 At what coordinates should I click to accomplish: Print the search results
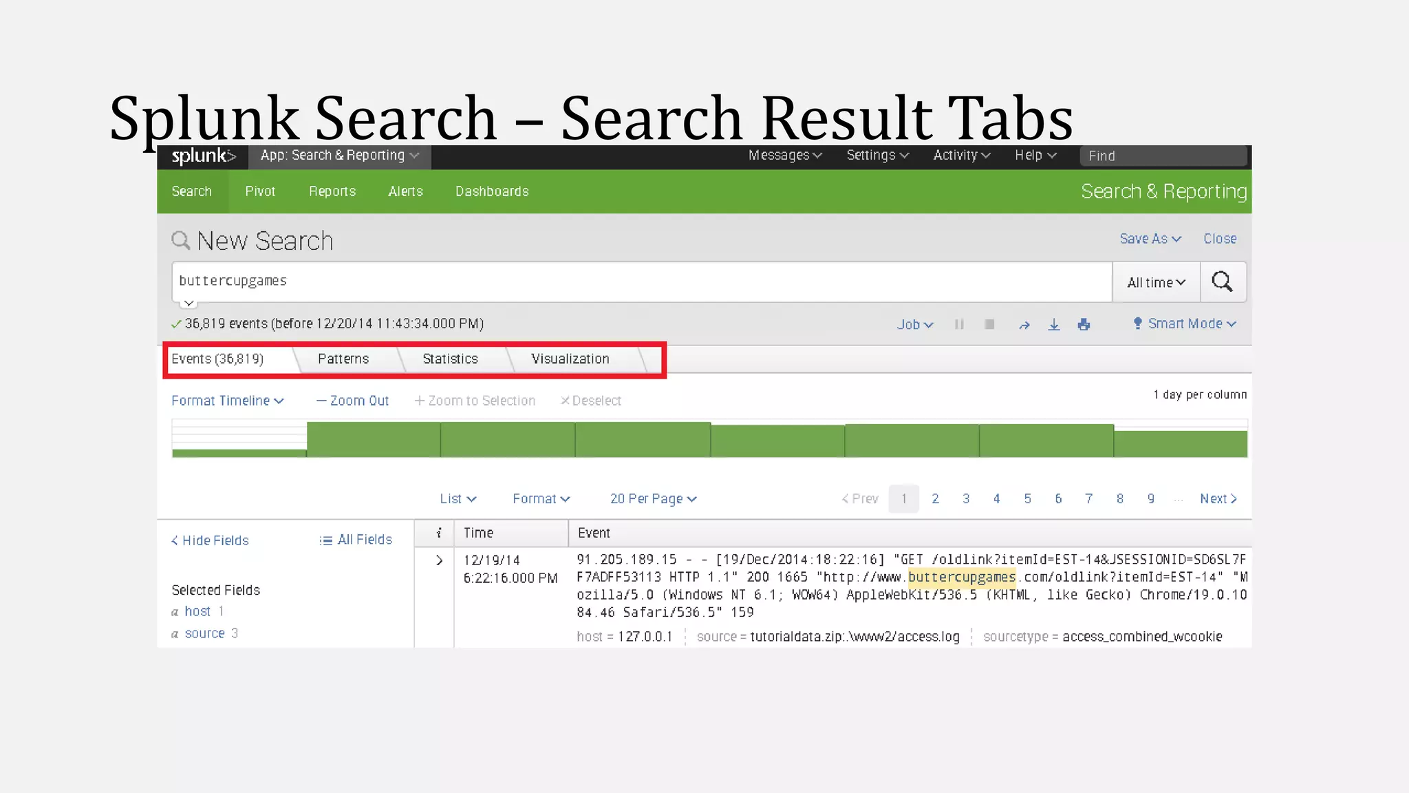1084,324
